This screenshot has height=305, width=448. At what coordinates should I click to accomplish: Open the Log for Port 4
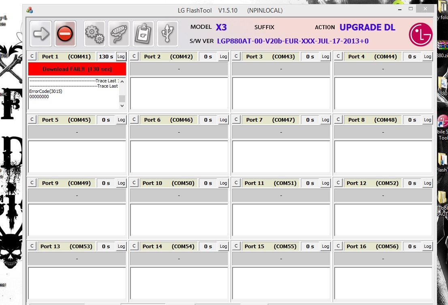[x=427, y=57]
